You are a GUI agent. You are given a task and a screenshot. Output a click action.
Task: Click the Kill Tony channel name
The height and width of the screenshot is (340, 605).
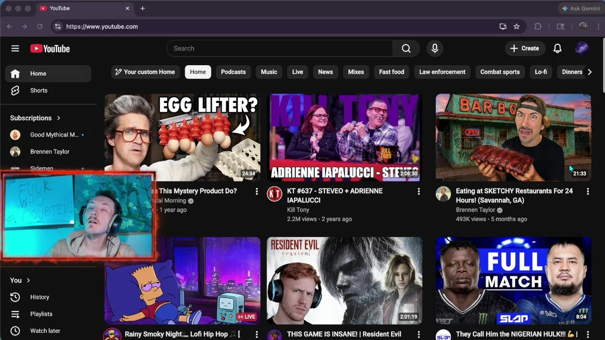298,210
